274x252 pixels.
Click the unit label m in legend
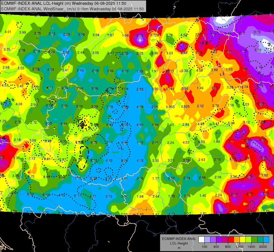[179, 248]
